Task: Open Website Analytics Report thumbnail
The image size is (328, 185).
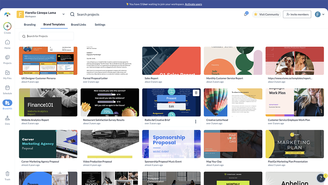Action: tap(48, 102)
